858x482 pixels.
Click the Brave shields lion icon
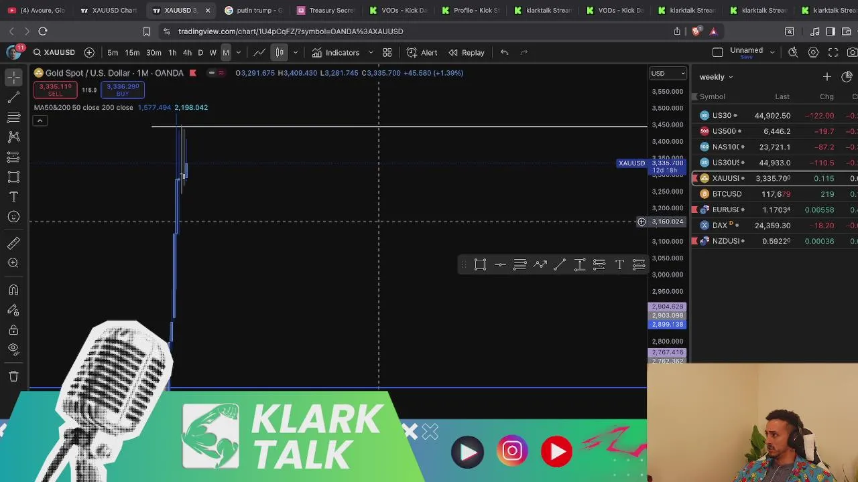click(696, 31)
